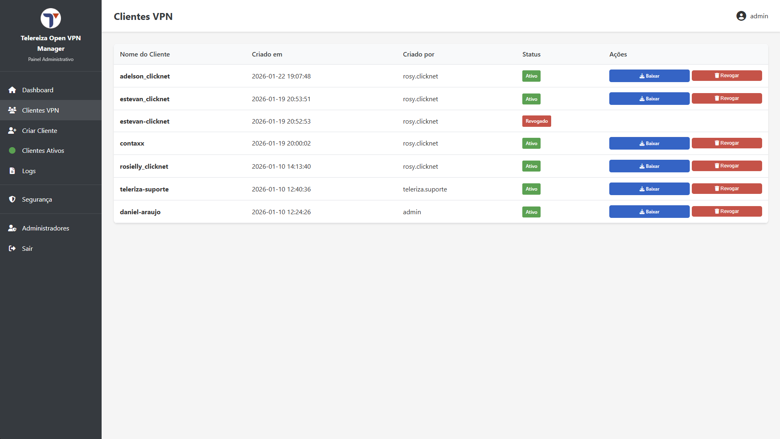Screen dimensions: 780x439
Task: Revoke the daniel-araujo client
Action: [726, 211]
